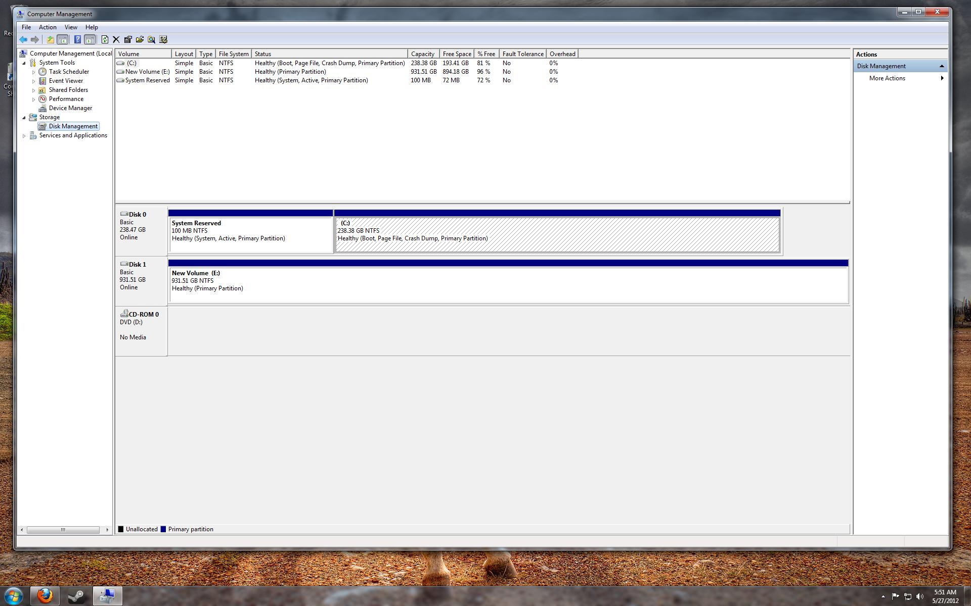Click the magnifier search icon in toolbar
971x606 pixels.
(151, 39)
